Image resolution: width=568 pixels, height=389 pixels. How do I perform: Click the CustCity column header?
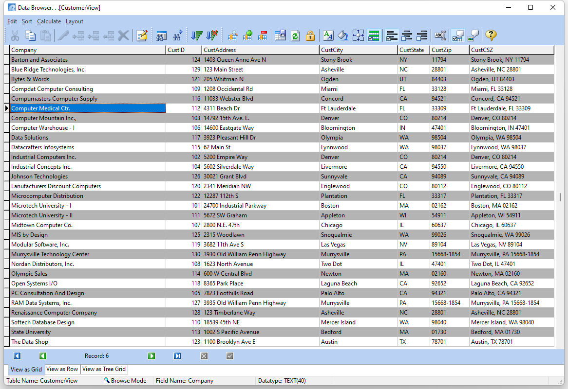click(358, 50)
